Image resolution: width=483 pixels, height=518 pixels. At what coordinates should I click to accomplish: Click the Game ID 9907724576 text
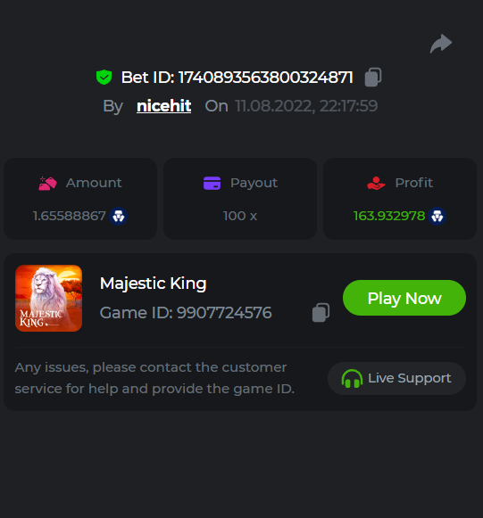(186, 313)
